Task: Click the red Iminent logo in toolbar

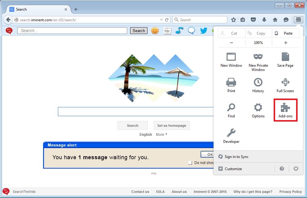Action: [x=9, y=31]
